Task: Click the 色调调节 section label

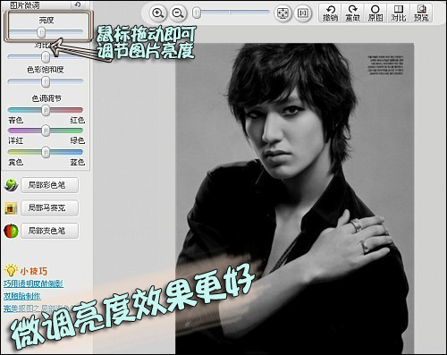Action: (x=46, y=98)
